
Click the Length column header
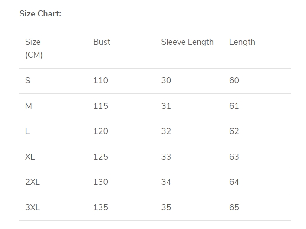[242, 42]
